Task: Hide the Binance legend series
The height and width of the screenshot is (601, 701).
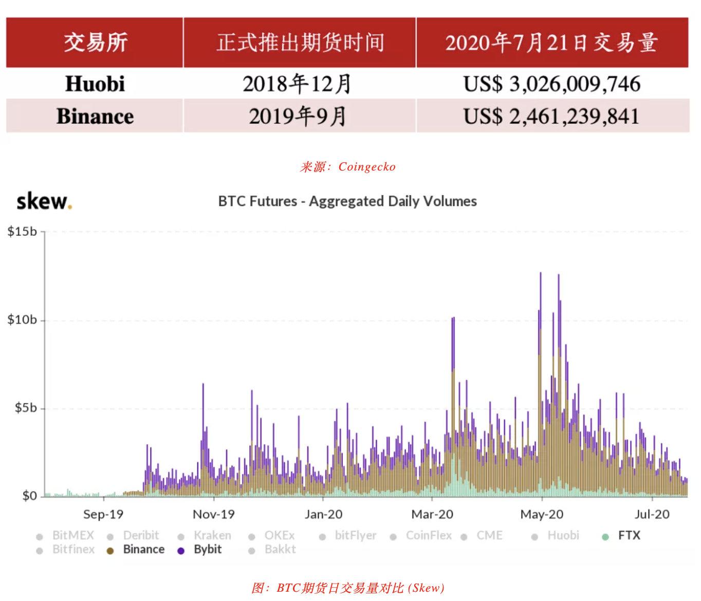Action: (136, 550)
